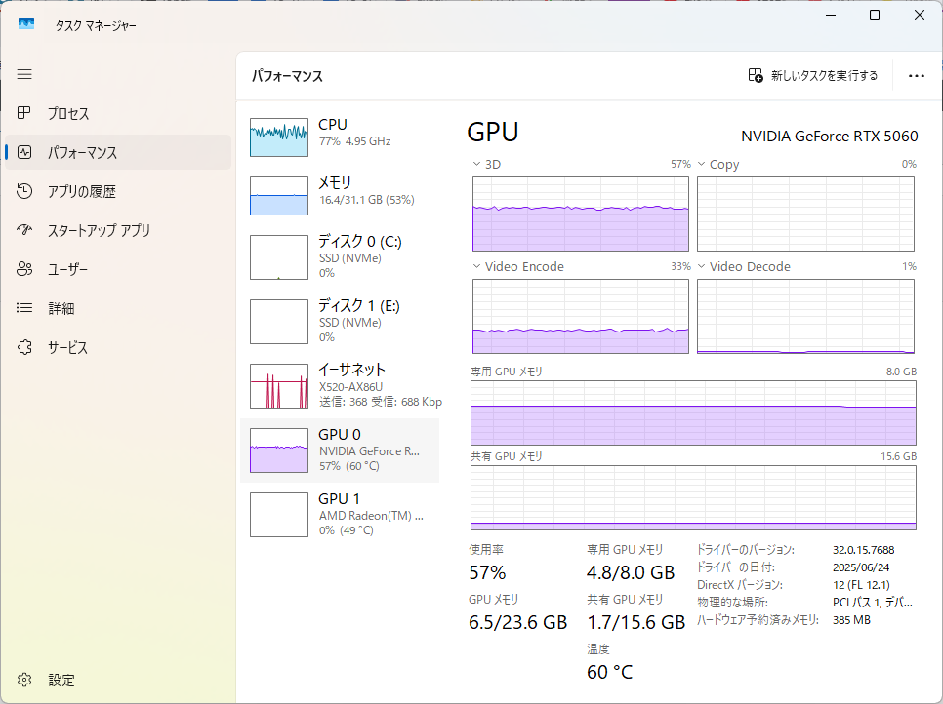Click the サービス puzzle icon
This screenshot has width=943, height=704.
click(25, 347)
